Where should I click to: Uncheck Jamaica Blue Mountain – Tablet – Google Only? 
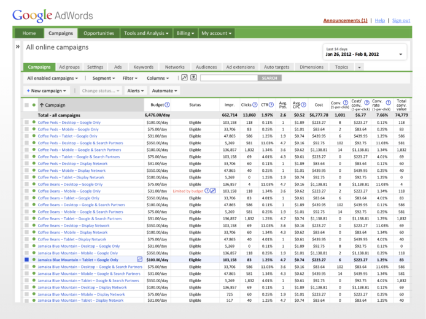(26, 259)
